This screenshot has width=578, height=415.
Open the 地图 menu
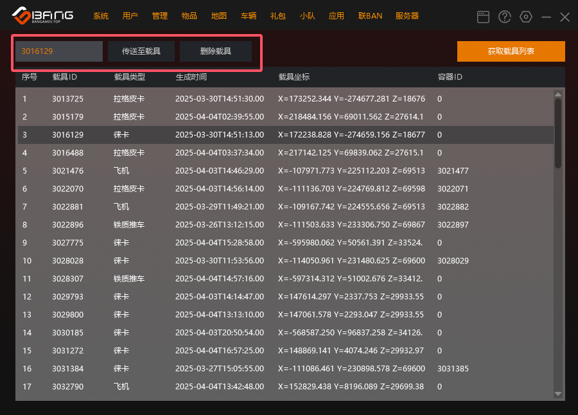(218, 16)
